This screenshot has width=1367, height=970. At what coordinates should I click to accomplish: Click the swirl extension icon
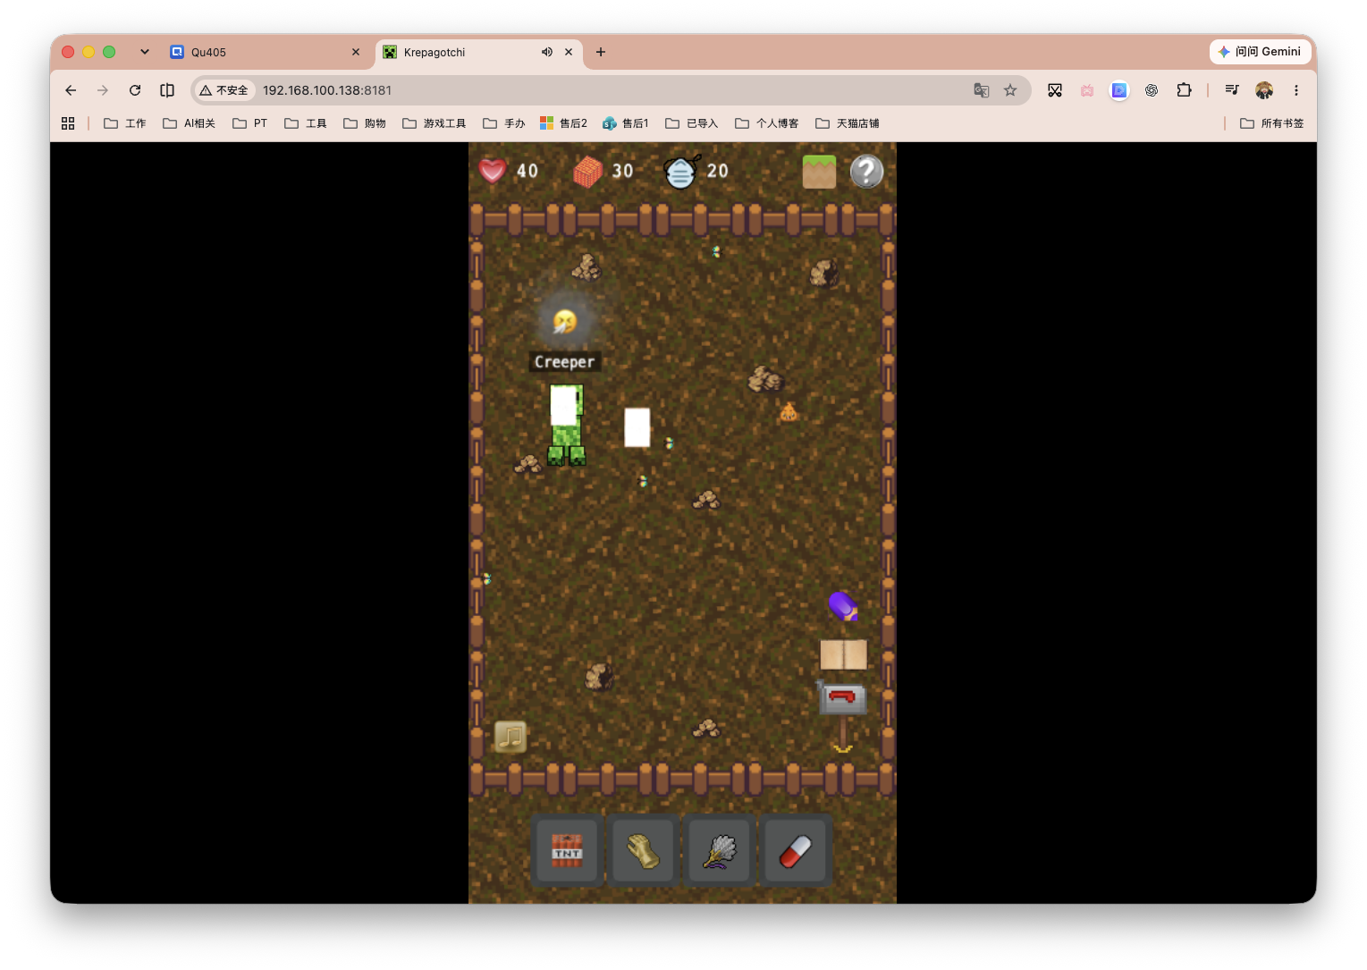coord(1152,90)
